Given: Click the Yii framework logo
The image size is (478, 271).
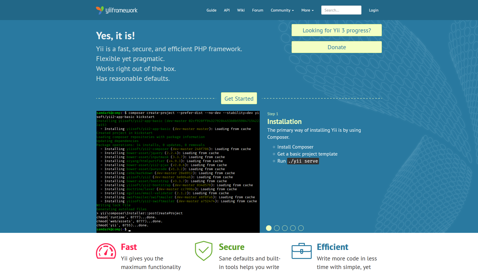Looking at the screenshot, I should click(x=117, y=10).
